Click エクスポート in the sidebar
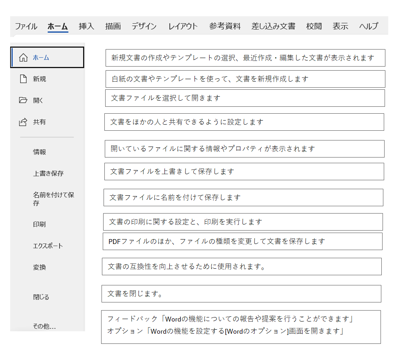This screenshot has height=354, width=400. click(48, 246)
